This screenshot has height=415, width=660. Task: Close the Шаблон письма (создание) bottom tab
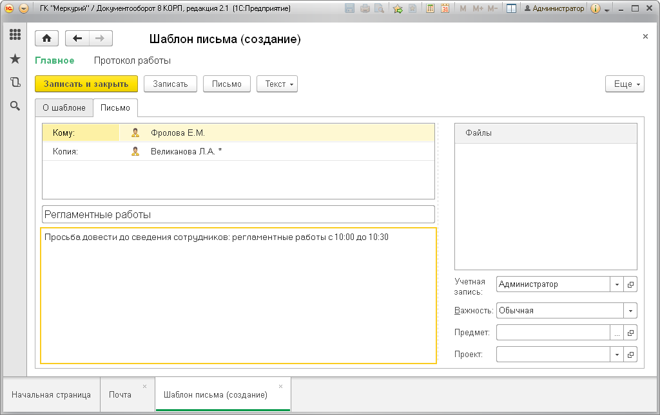tap(281, 387)
